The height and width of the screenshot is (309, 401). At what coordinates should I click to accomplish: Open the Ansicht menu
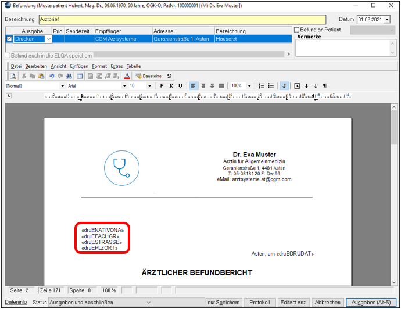pos(59,66)
